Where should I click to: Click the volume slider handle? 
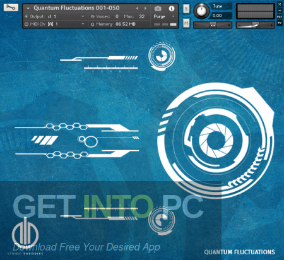pos(256,25)
